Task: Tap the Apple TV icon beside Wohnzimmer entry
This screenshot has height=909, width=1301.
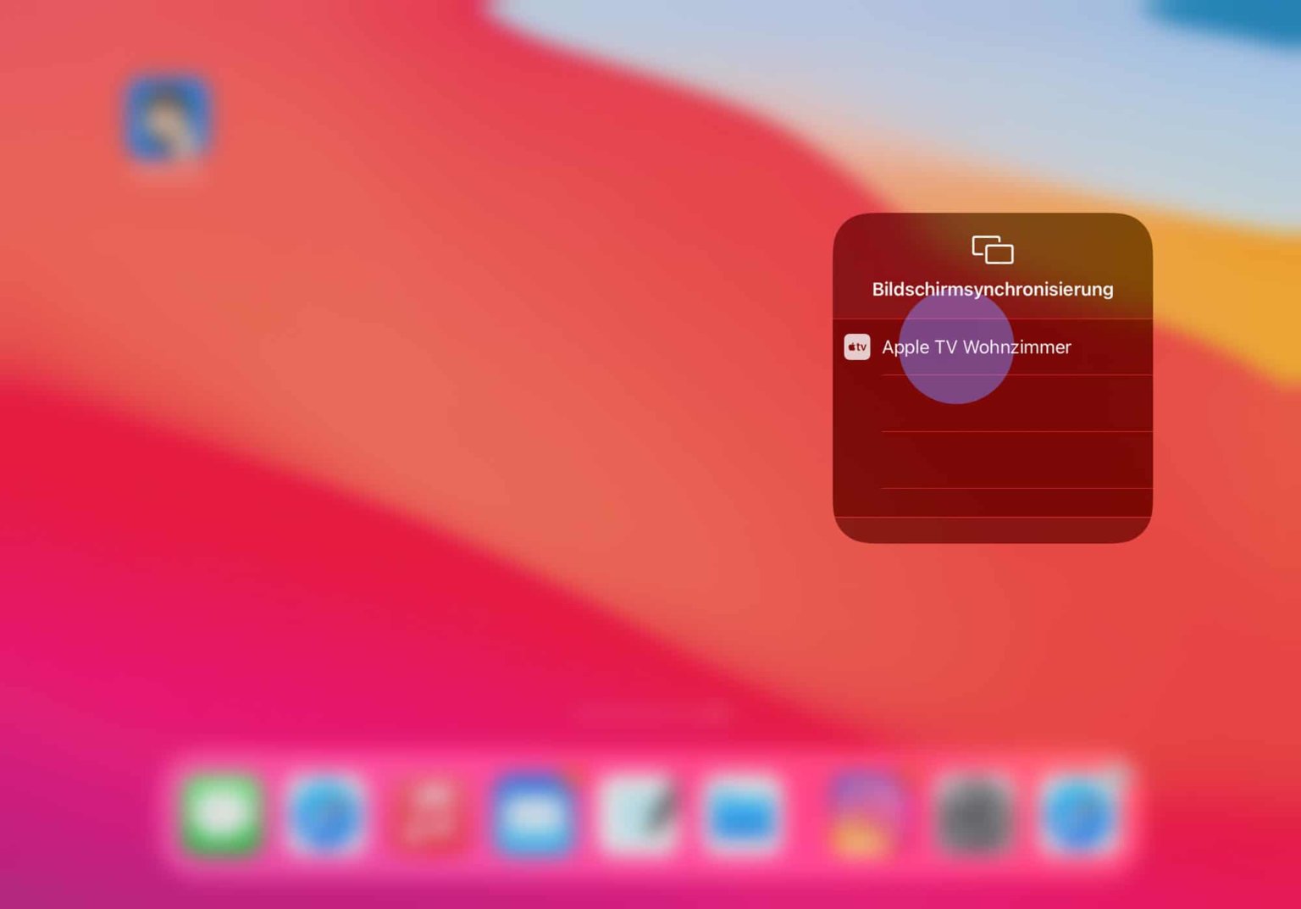Action: [856, 346]
